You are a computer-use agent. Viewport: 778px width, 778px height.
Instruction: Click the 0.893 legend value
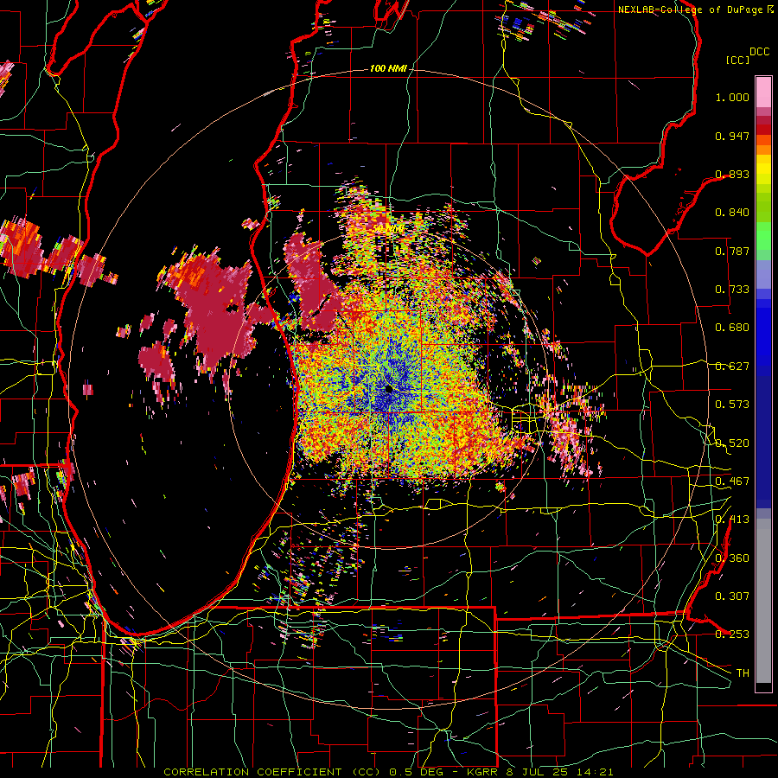pyautogui.click(x=732, y=174)
